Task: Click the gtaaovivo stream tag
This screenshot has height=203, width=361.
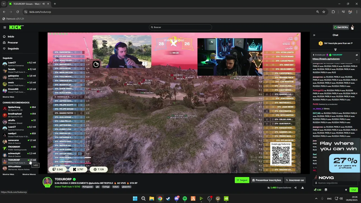Action: click(x=126, y=187)
